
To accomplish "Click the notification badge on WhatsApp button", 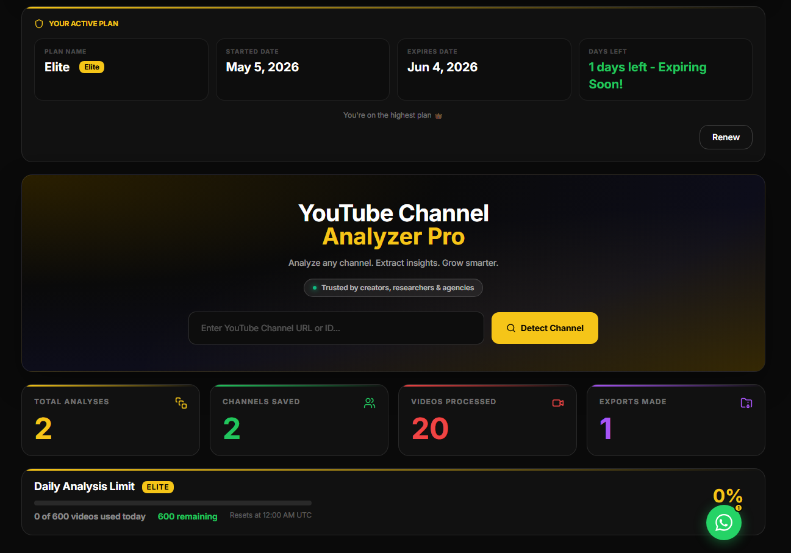I will click(739, 508).
